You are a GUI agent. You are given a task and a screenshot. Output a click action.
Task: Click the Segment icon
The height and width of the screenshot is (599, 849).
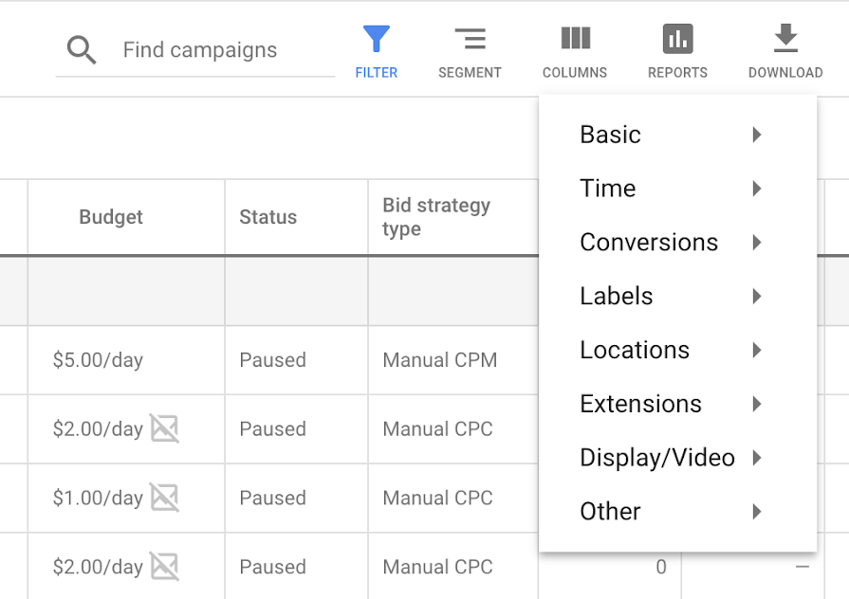470,40
